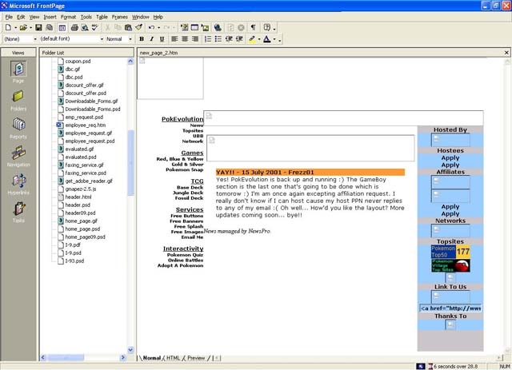Viewport: 512px width, 370px height.
Task: Click the Adopt A Pokemon link
Action: pyautogui.click(x=180, y=265)
